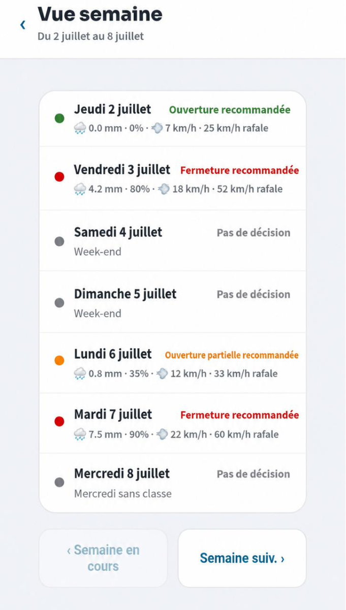Click the green status dot for Jeudi 2 juillet

point(59,118)
